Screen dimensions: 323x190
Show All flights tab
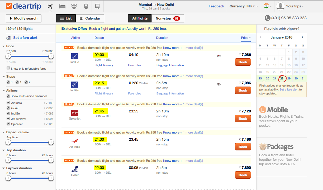pyautogui.click(x=140, y=18)
